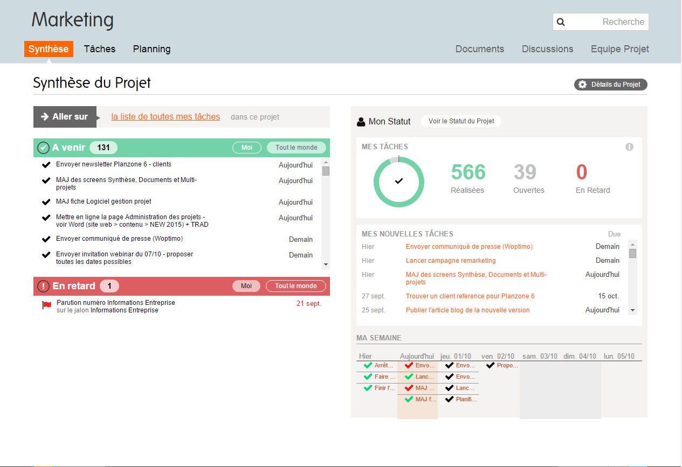This screenshot has height=467, width=682.
Task: Select Tout le monde in En retard
Action: point(296,286)
